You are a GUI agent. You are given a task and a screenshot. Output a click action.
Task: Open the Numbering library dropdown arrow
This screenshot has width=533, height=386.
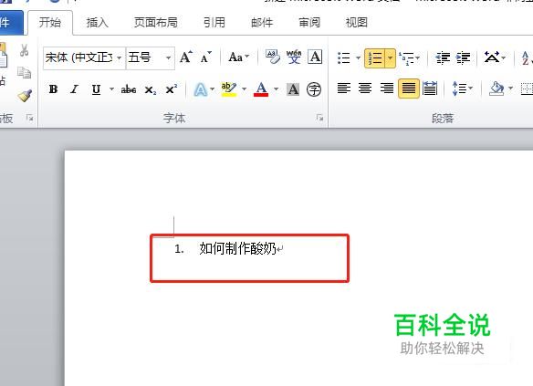click(391, 58)
